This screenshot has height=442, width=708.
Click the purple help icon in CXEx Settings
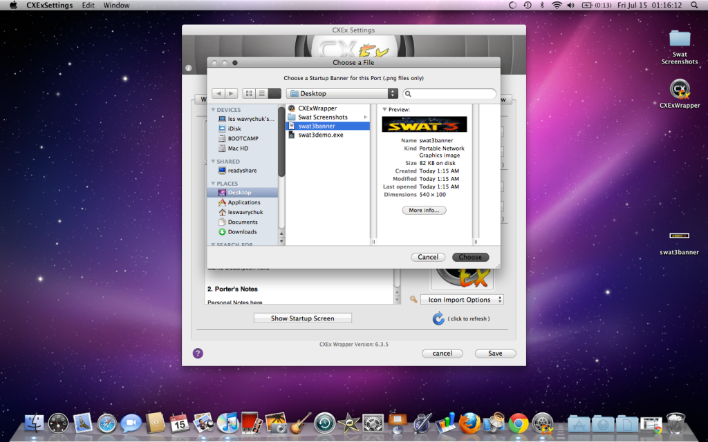tap(198, 353)
